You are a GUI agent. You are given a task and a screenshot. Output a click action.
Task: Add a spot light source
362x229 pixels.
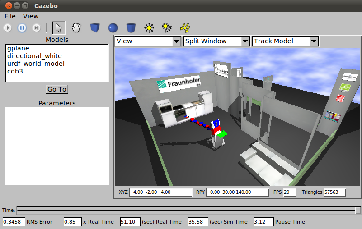(x=167, y=28)
